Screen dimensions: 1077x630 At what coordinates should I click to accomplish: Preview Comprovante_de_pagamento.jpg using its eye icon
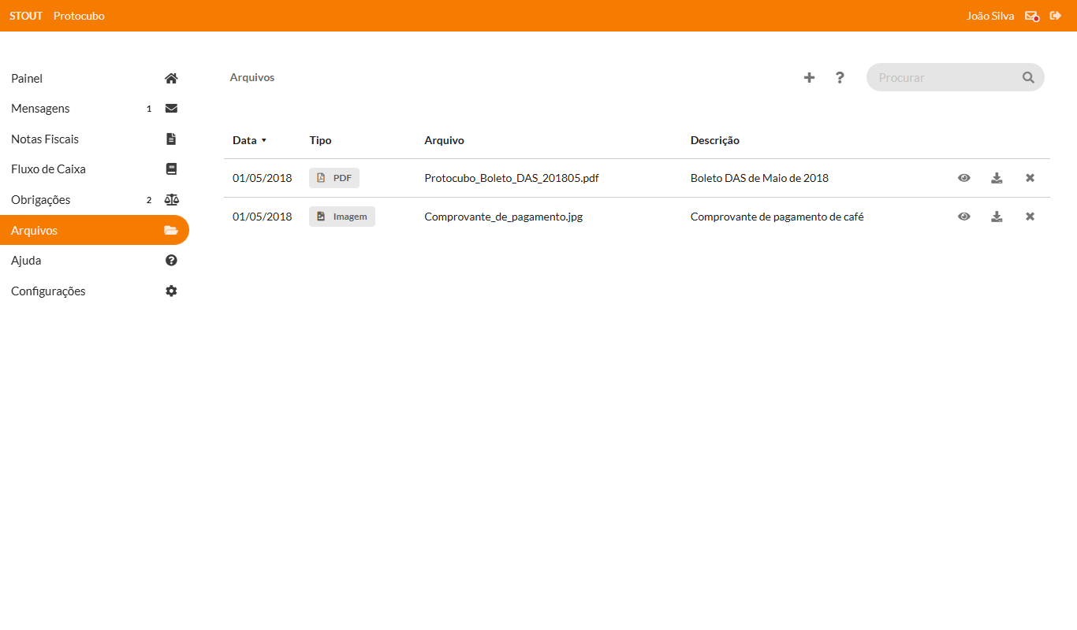[x=964, y=216]
